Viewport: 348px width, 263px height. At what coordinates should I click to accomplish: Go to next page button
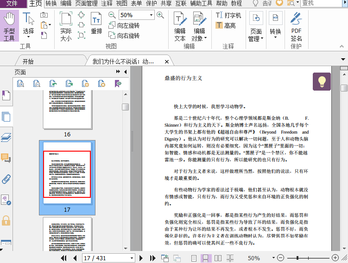point(141,258)
